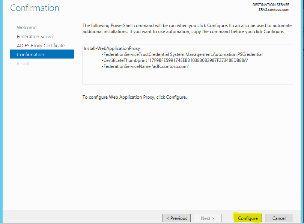Click inside the PowerShell command box
The image size is (304, 224).
point(188,65)
